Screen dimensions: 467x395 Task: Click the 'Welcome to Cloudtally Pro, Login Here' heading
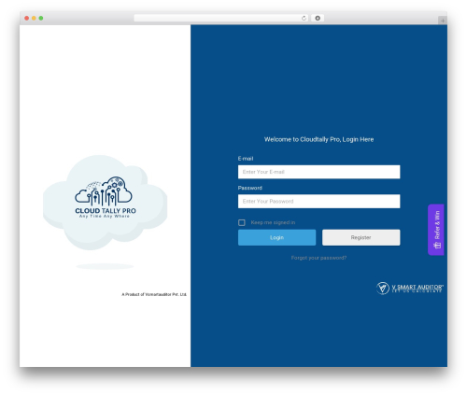click(318, 139)
